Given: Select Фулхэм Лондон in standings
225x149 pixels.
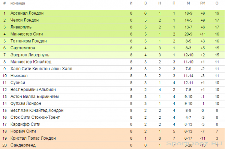Looking at the screenshot, I should coord(25,103).
